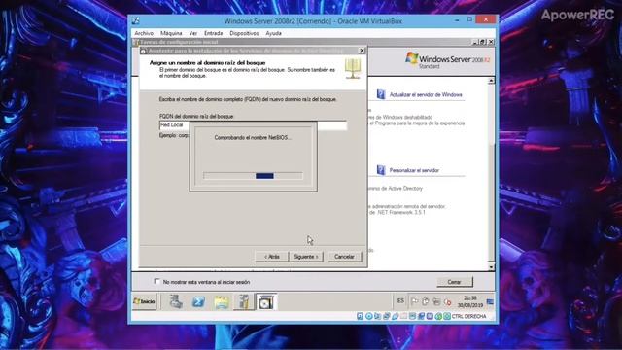
Task: Open the Action Center flag tray icon
Action: pos(414,302)
